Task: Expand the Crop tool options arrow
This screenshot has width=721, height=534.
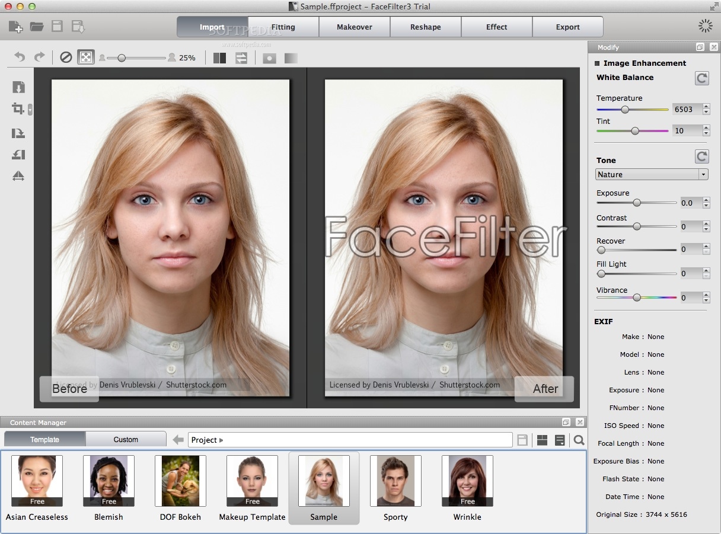Action: coord(30,109)
